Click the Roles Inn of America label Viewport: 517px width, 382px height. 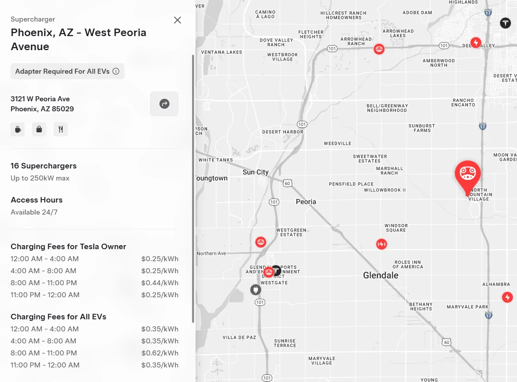click(408, 264)
